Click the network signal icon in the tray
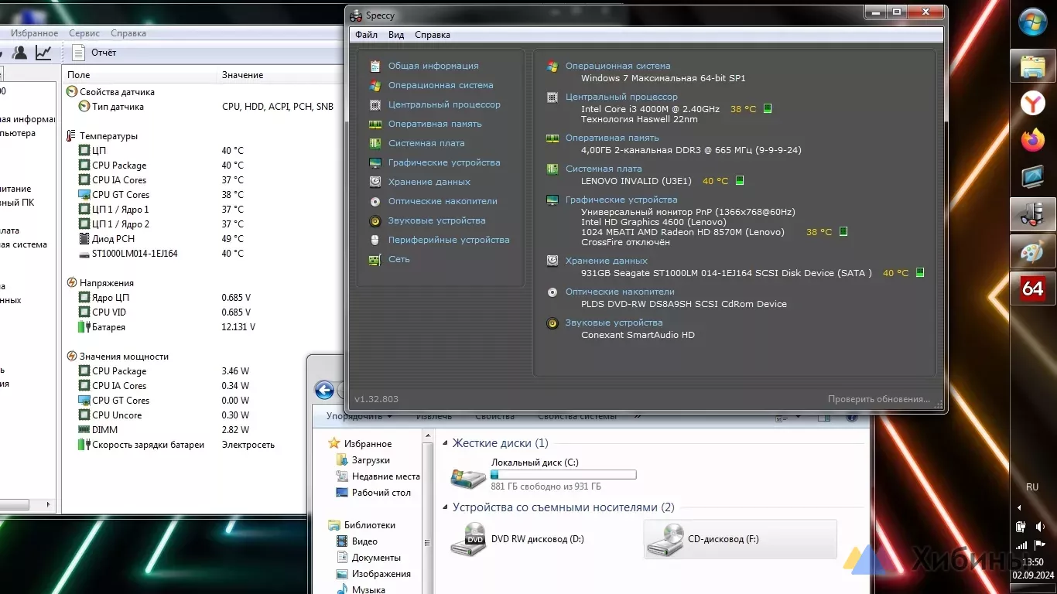Image resolution: width=1057 pixels, height=594 pixels. (1021, 544)
